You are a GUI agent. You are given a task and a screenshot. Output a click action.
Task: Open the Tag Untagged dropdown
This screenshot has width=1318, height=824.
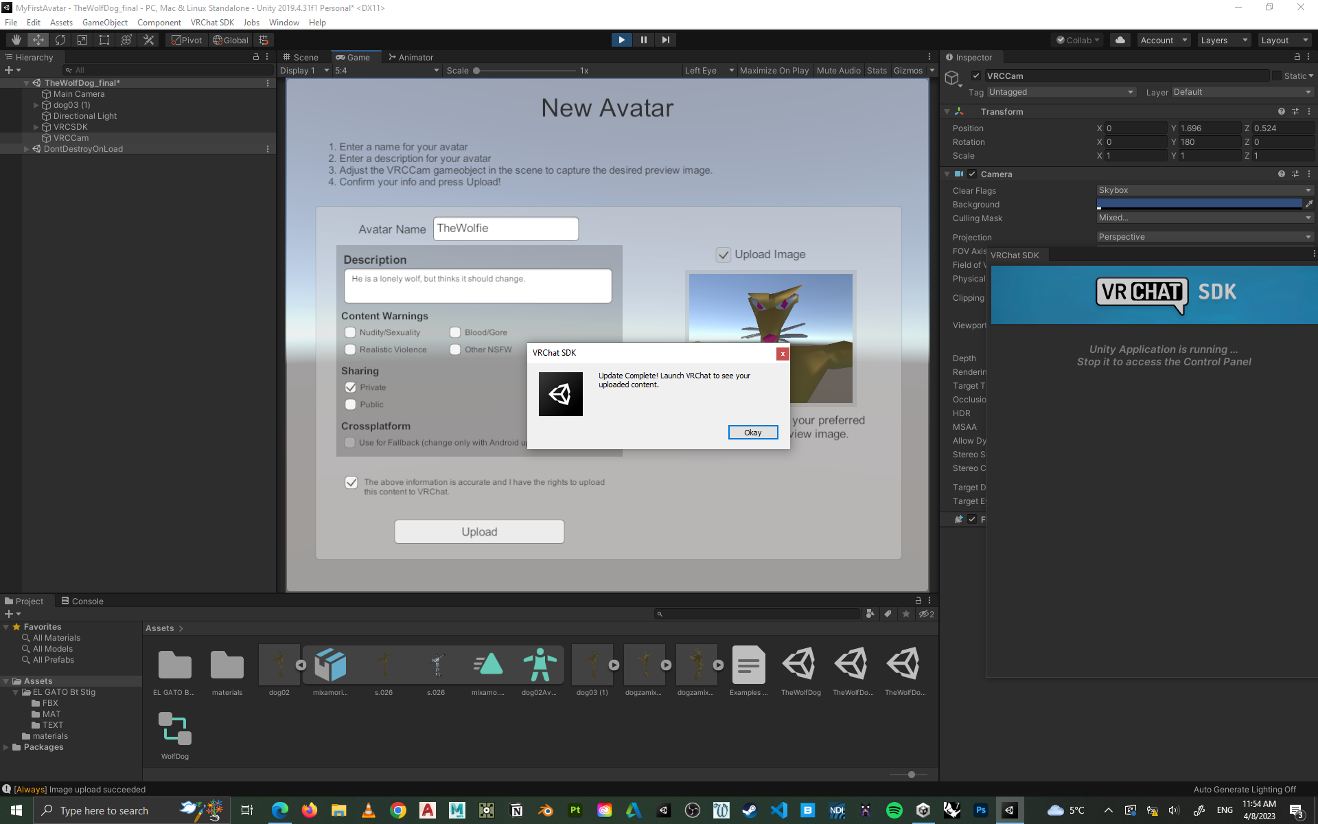[x=1061, y=92]
